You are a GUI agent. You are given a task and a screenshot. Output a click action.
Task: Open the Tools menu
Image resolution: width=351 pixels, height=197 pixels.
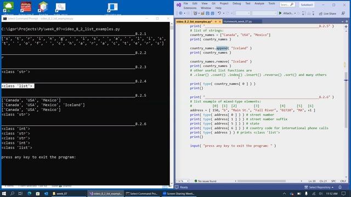(271, 3)
